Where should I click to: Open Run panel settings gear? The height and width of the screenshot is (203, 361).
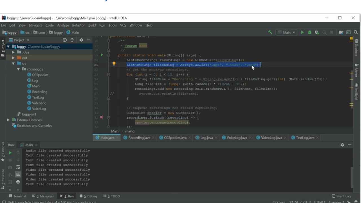tap(342, 145)
